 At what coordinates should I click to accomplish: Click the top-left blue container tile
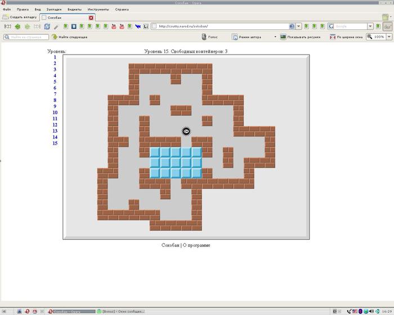[155, 152]
